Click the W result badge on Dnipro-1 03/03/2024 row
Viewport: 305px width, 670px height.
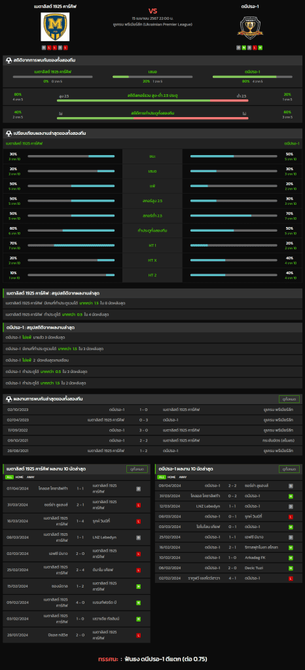[x=291, y=527]
